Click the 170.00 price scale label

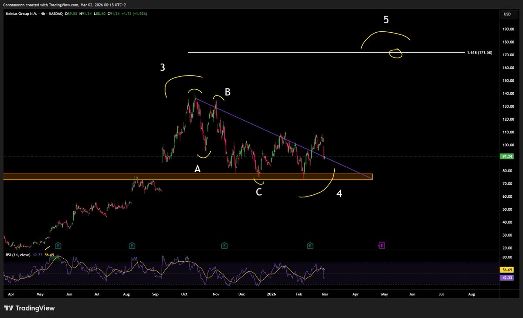[508, 55]
